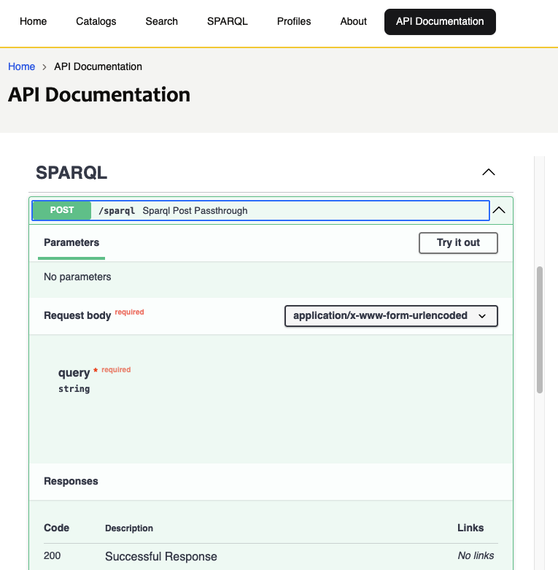This screenshot has width=558, height=570.
Task: Open the About page
Action: [353, 22]
